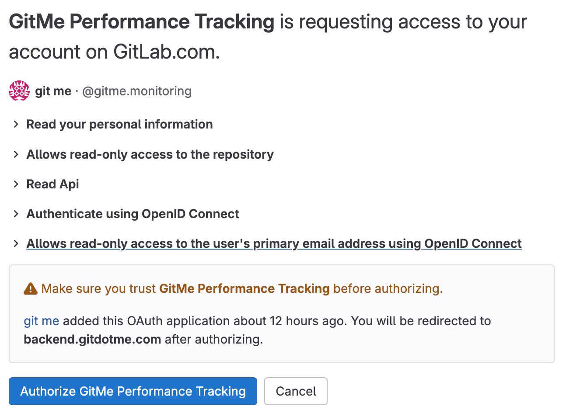The image size is (573, 417).
Task: Click the bold "backend.gitdotme.com" redirect domain
Action: coord(92,339)
